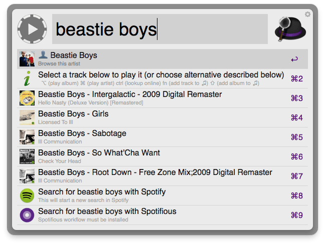Select Beastie Boys - So What'Cha Want
This screenshot has width=325, height=245.
(x=99, y=153)
